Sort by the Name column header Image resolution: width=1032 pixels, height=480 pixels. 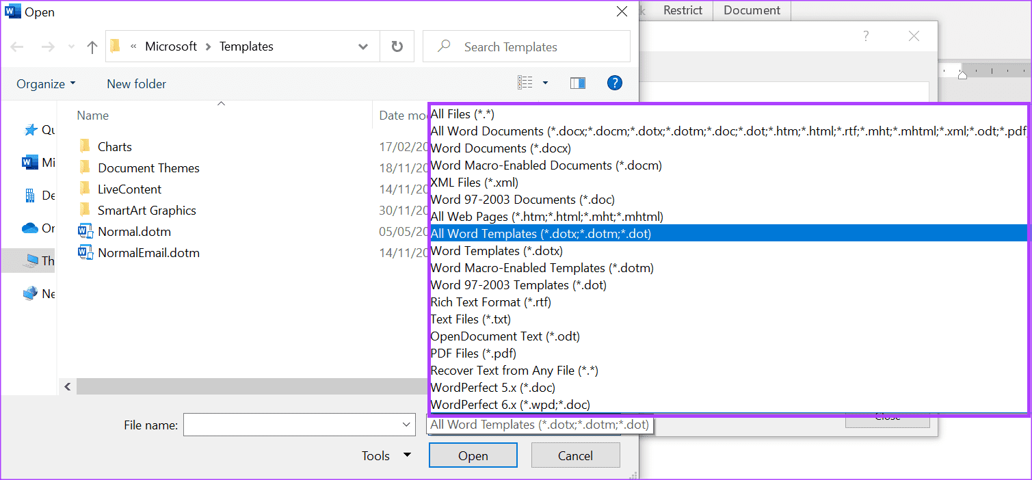92,116
